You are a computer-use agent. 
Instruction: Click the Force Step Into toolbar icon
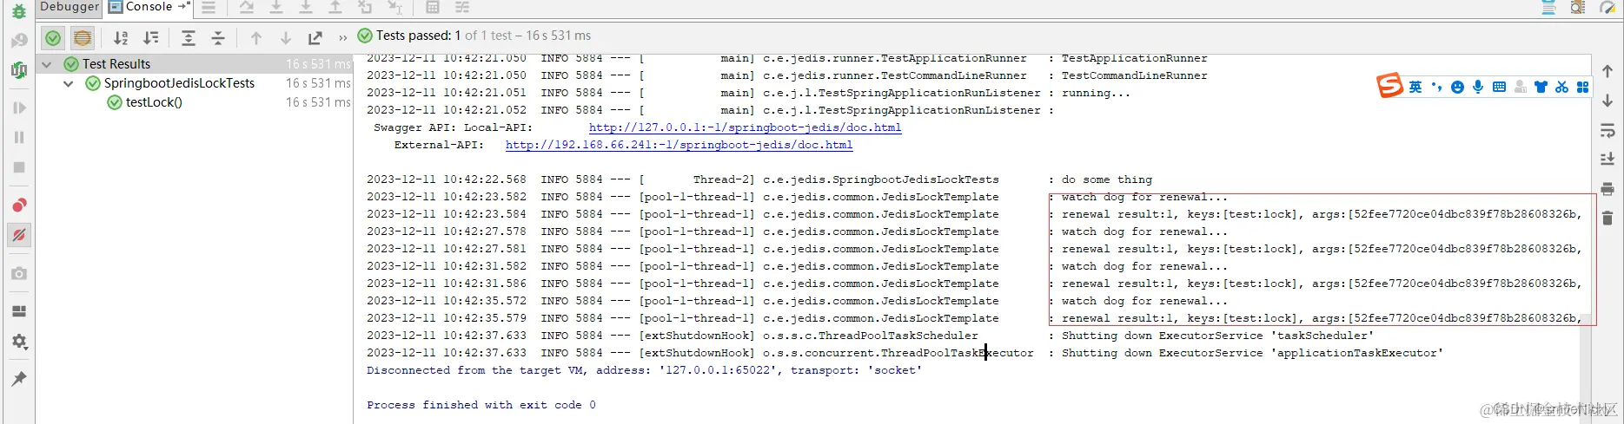[306, 8]
